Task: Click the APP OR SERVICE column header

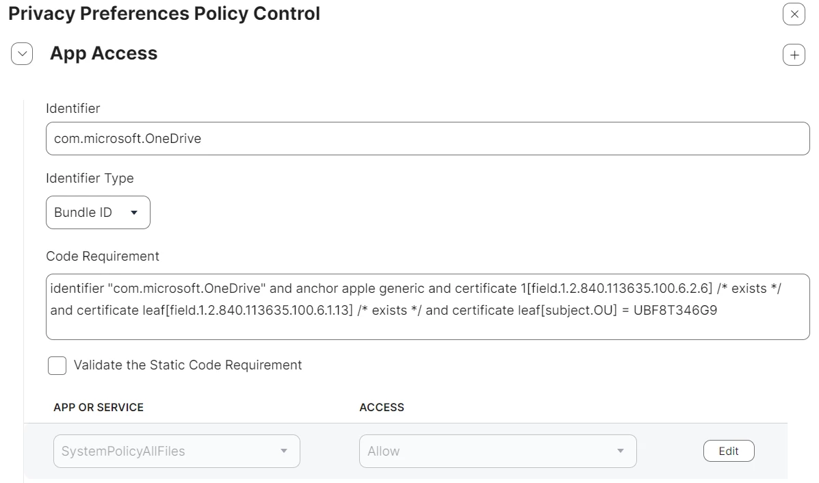Action: tap(99, 407)
